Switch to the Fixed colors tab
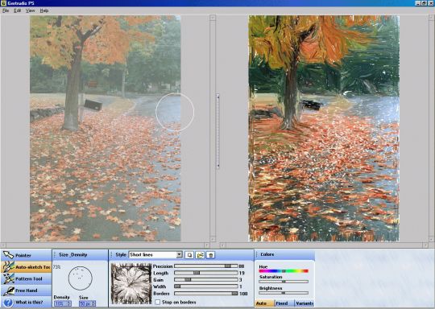The image size is (435, 309). click(284, 303)
